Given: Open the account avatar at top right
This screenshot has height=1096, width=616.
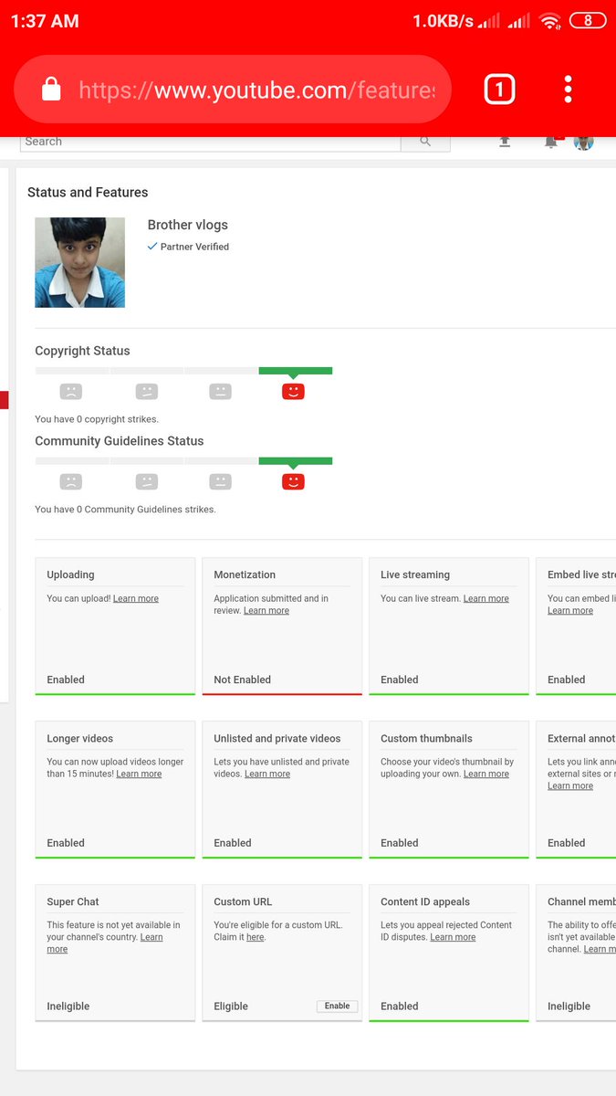Looking at the screenshot, I should tap(583, 142).
